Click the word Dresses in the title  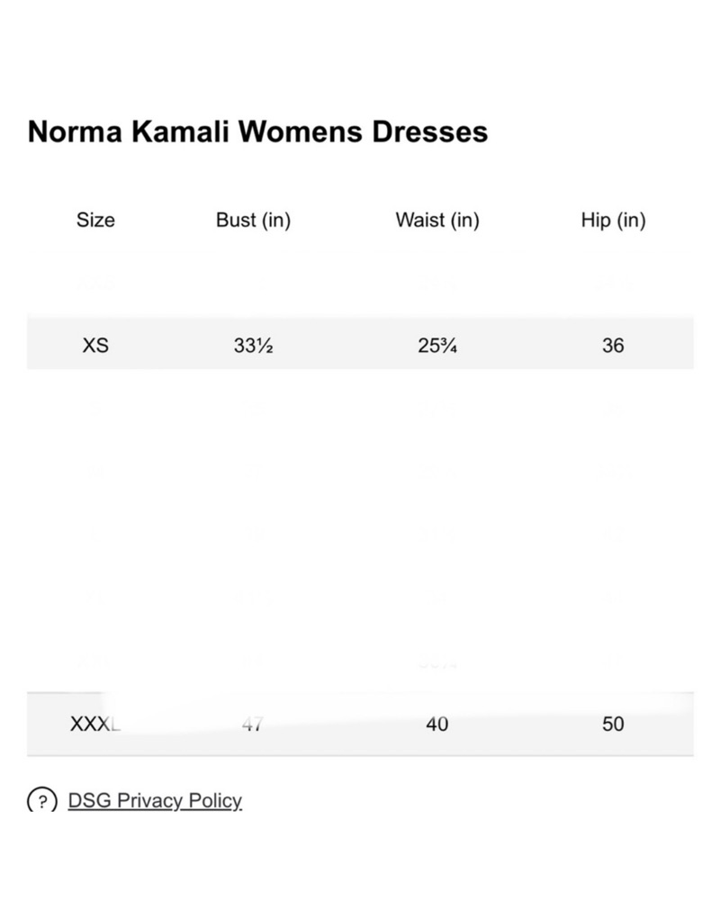pyautogui.click(x=430, y=131)
